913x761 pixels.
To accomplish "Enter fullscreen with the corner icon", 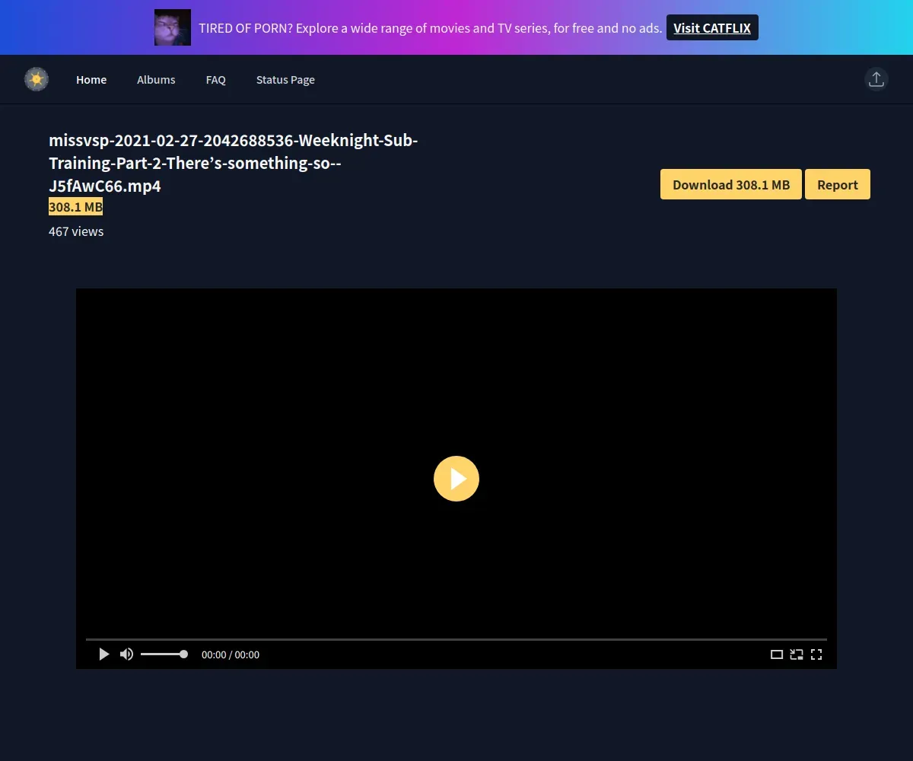I will tap(816, 654).
